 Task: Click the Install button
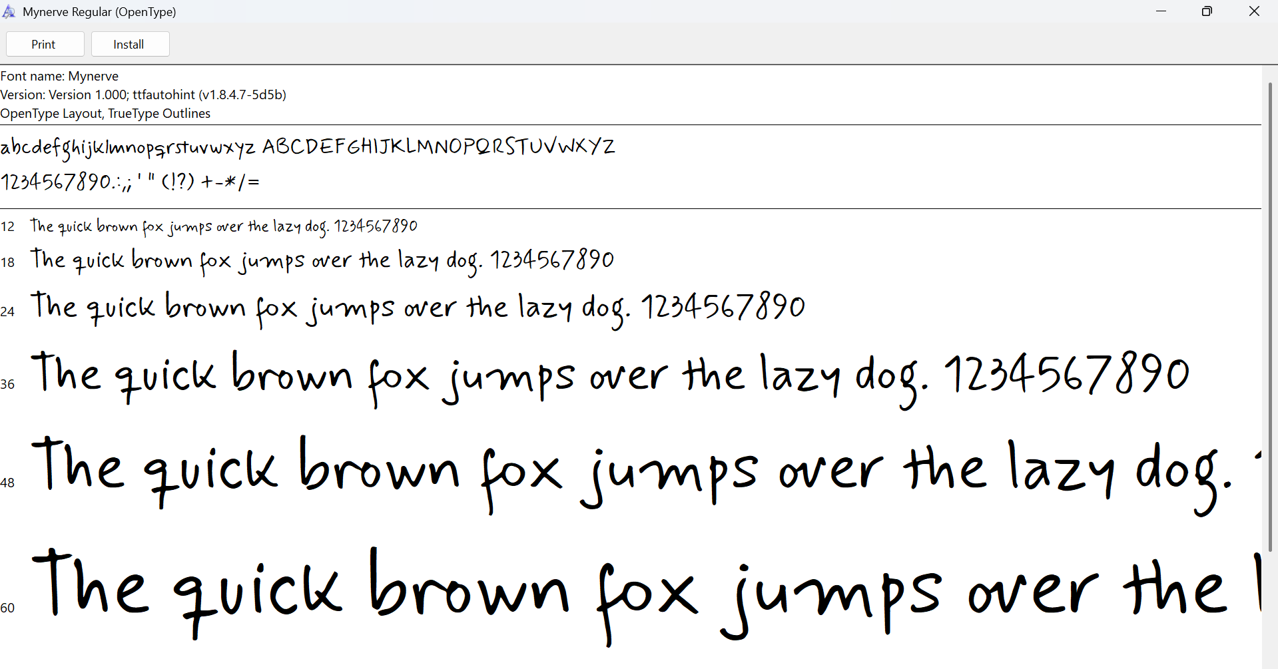click(x=130, y=44)
